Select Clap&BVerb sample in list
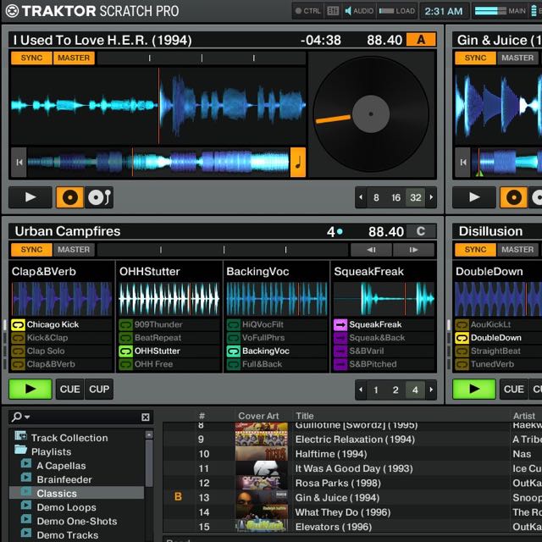Viewport: 542px width, 542px height. click(62, 364)
